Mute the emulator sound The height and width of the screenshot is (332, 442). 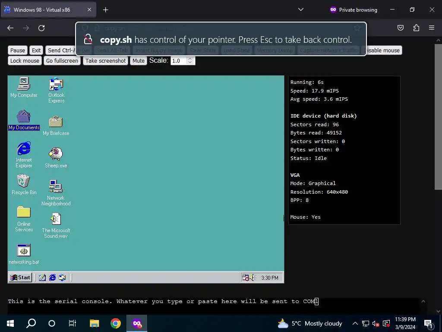point(139,61)
